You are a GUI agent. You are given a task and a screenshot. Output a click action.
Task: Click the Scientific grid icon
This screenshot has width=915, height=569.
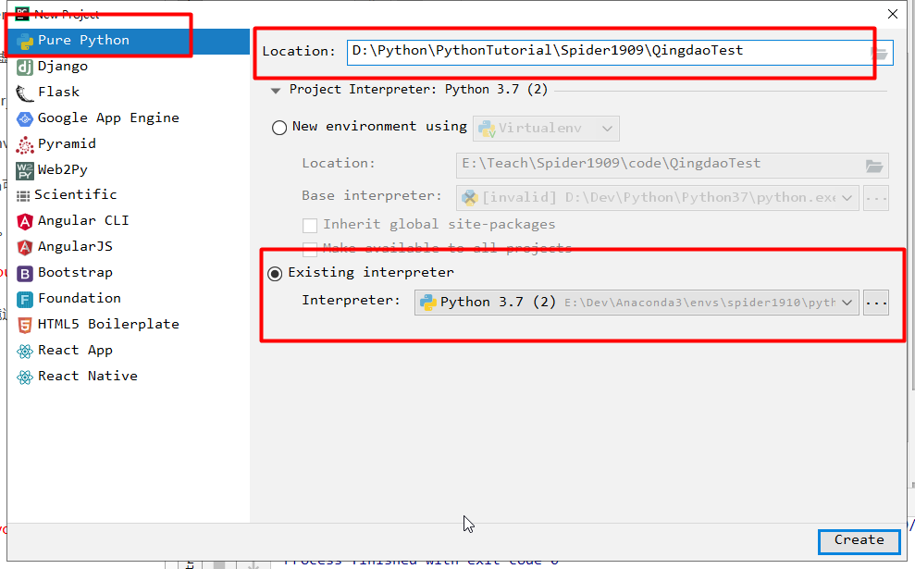(x=23, y=195)
